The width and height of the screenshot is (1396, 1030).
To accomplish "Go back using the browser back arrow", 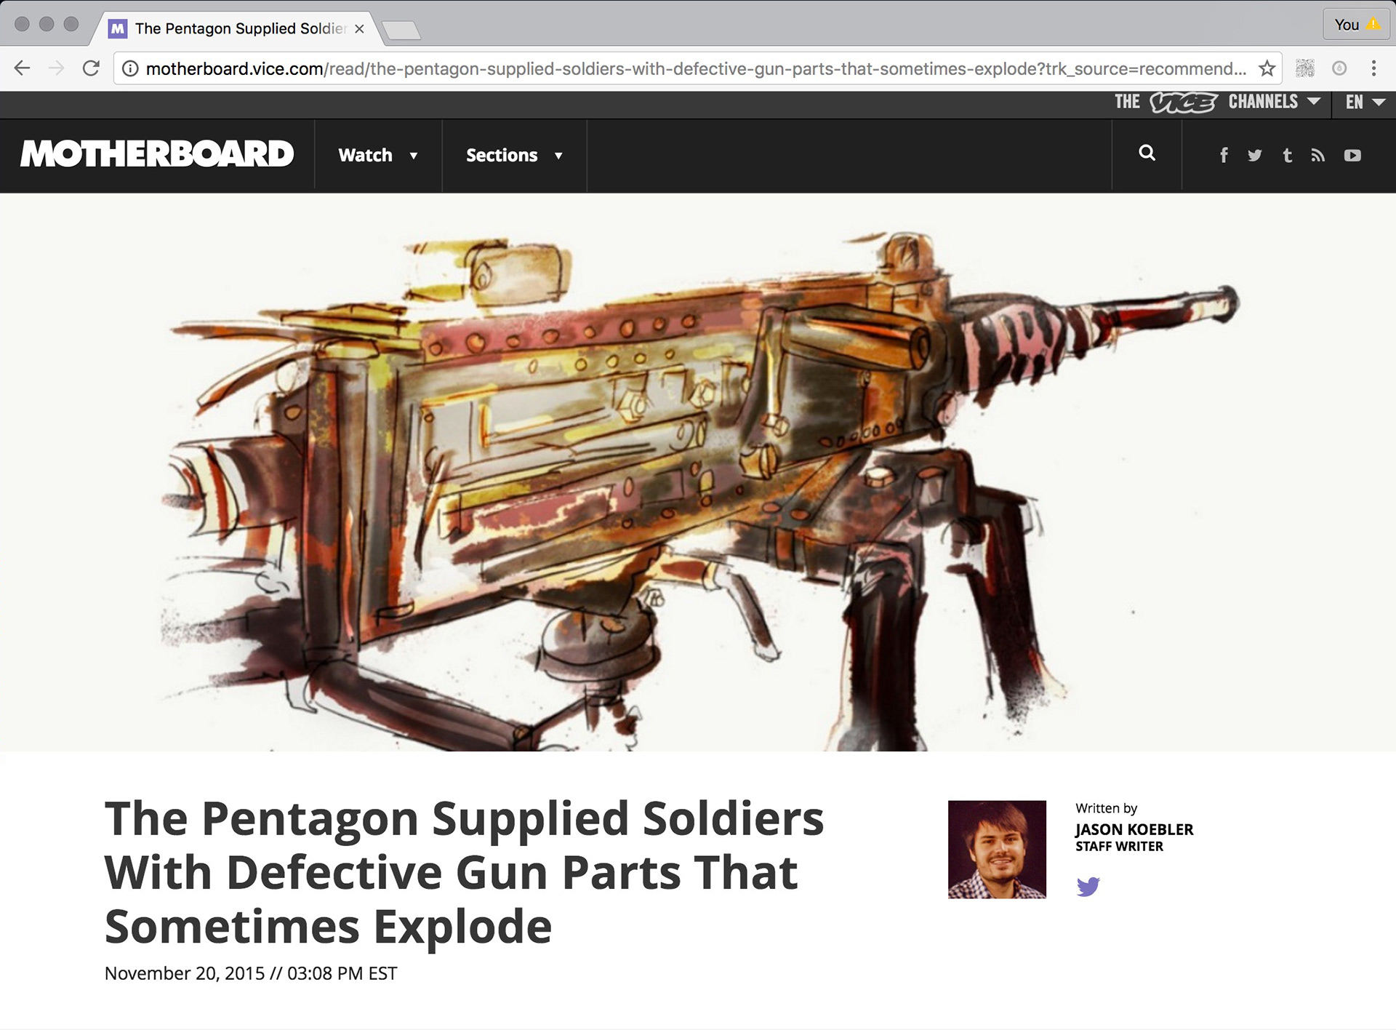I will [23, 68].
